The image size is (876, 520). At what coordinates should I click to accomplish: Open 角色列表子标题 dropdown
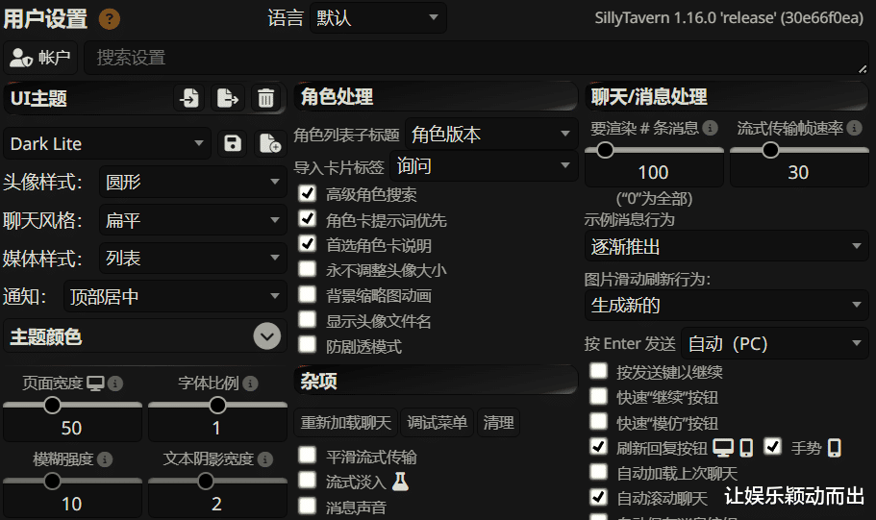tap(491, 134)
